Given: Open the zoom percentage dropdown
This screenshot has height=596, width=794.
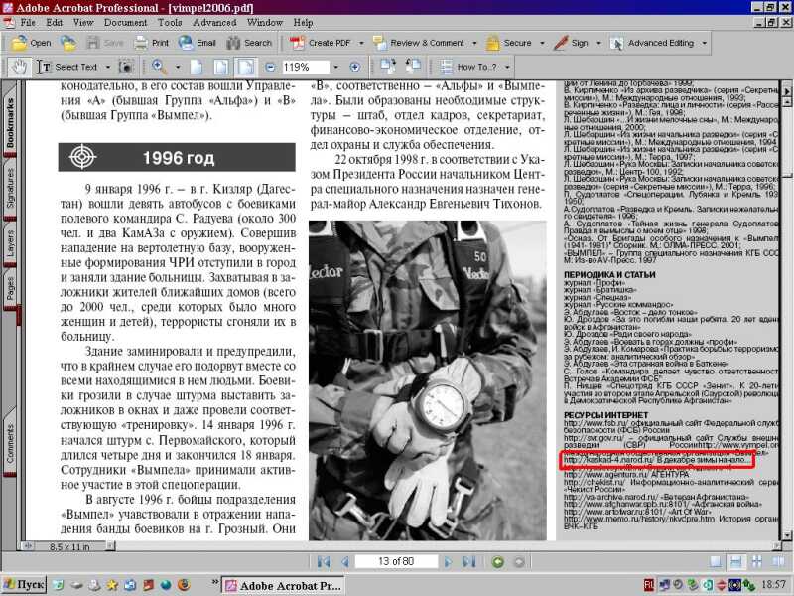Looking at the screenshot, I should click(x=334, y=67).
